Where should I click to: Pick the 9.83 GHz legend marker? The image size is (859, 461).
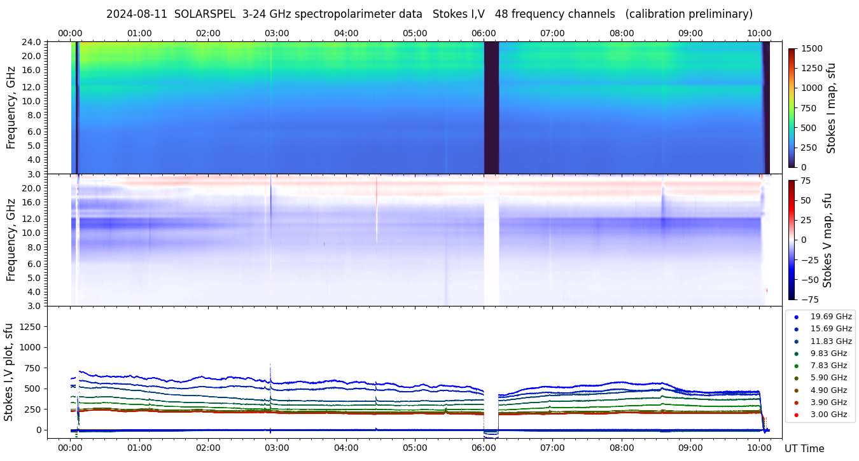pos(796,354)
